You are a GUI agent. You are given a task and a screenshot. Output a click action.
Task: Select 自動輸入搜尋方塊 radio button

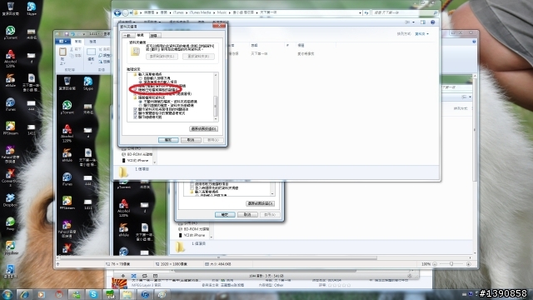coord(141,78)
